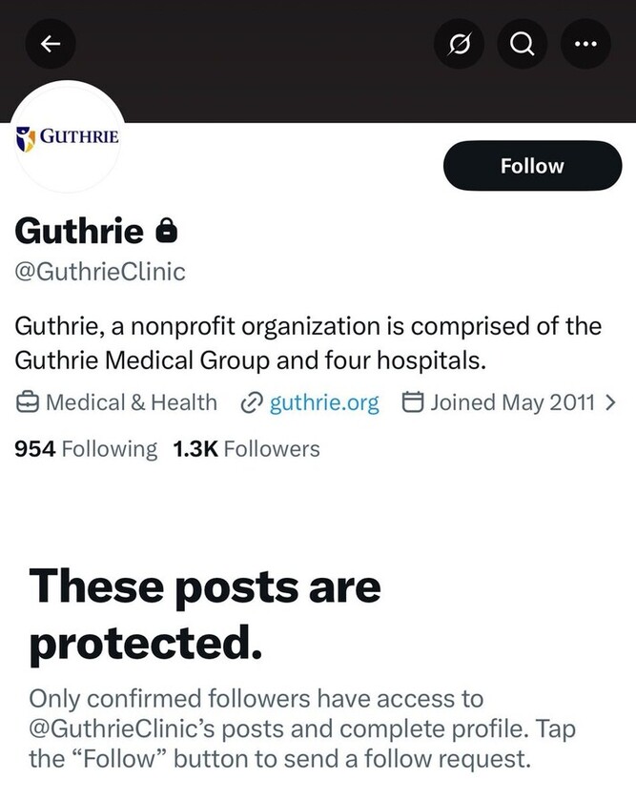Tap the Medical & Health category label
Image resolution: width=636 pixels, height=800 pixels.
coord(131,403)
